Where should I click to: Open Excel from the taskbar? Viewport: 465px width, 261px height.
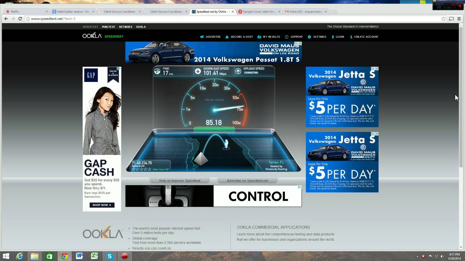pos(94,256)
